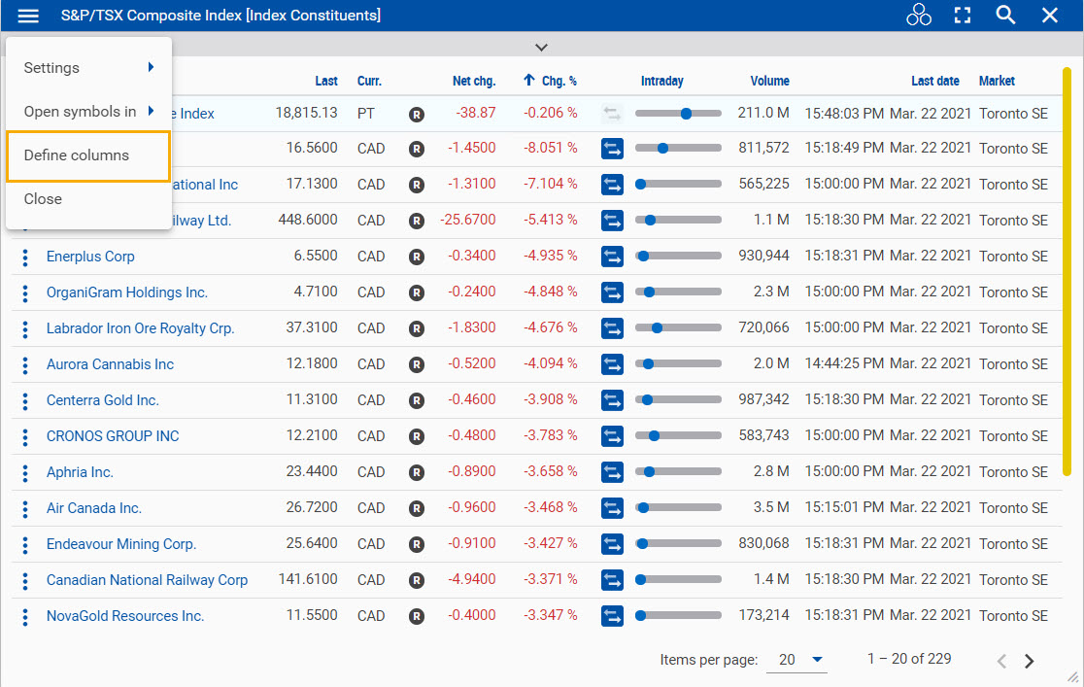The width and height of the screenshot is (1084, 687).
Task: Collapse the panel using the top chevron
Action: (x=541, y=47)
